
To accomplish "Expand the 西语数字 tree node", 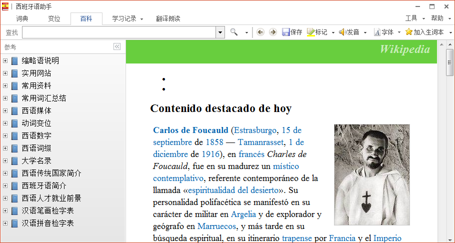I will [x=5, y=135].
